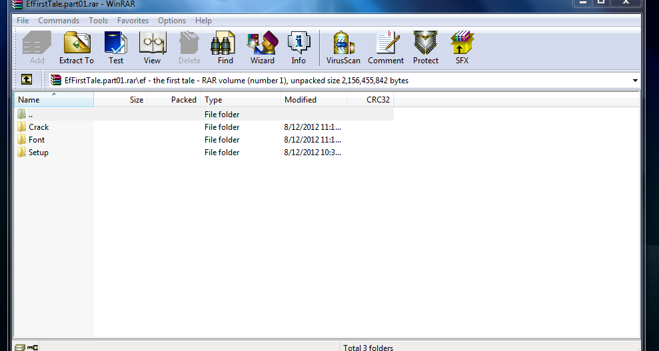659x351 pixels.
Task: Open the Commands menu
Action: click(x=59, y=21)
